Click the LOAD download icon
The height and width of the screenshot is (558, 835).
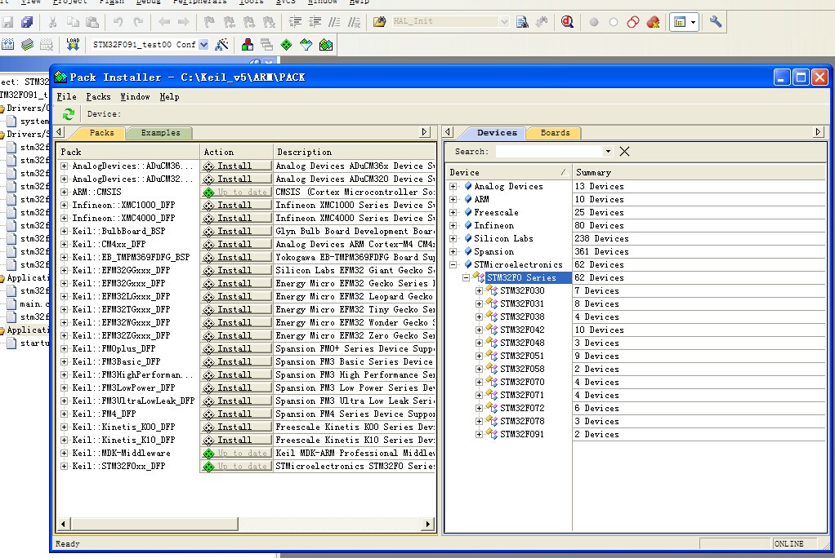pyautogui.click(x=73, y=44)
